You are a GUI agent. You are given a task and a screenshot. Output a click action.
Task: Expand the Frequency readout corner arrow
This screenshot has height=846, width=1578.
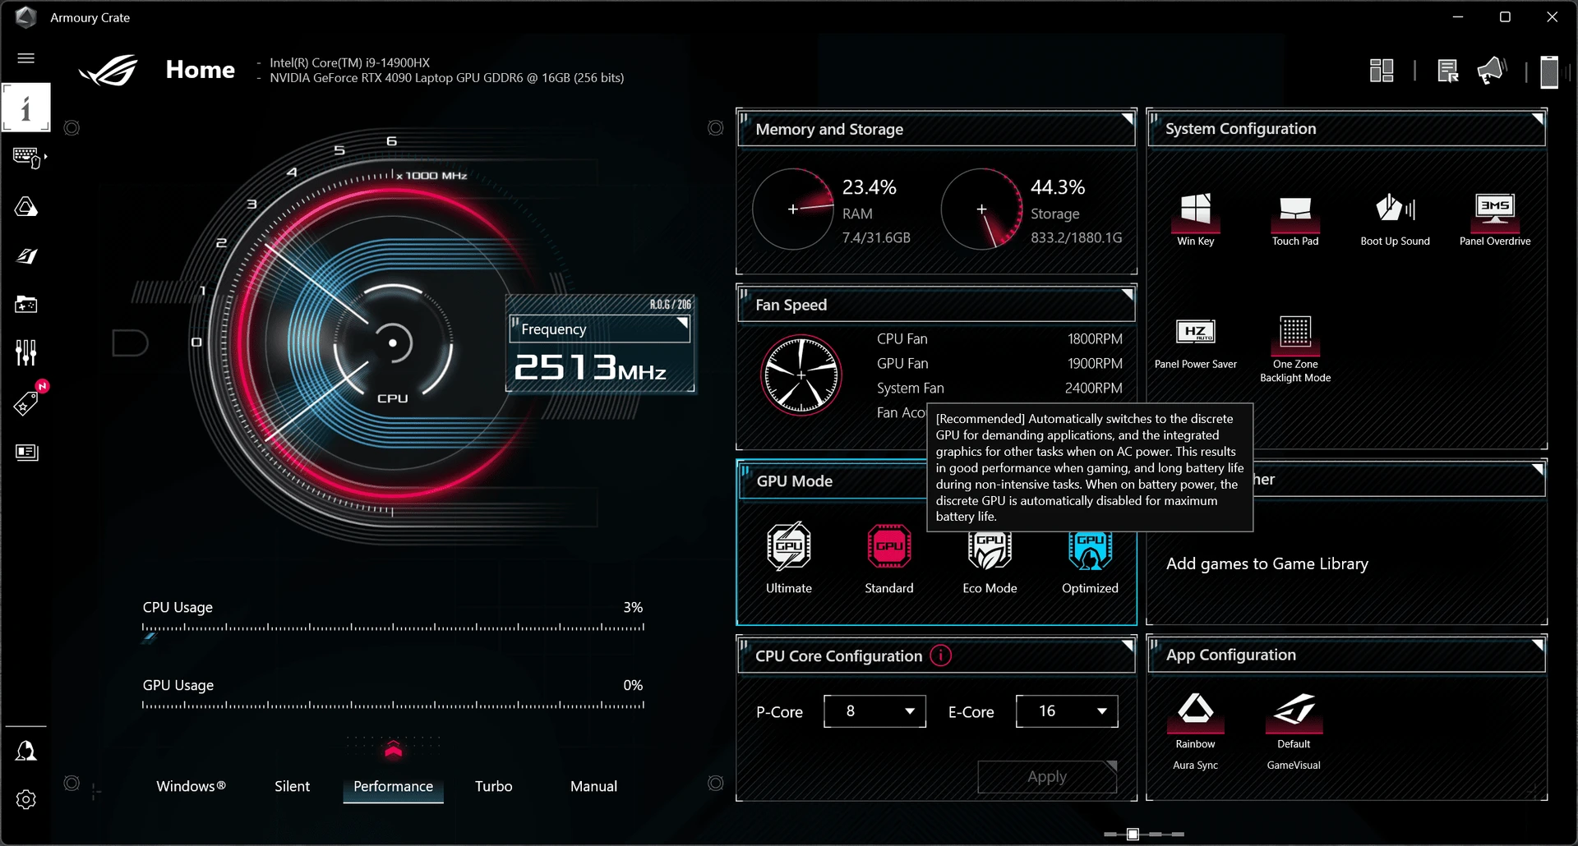tap(682, 323)
